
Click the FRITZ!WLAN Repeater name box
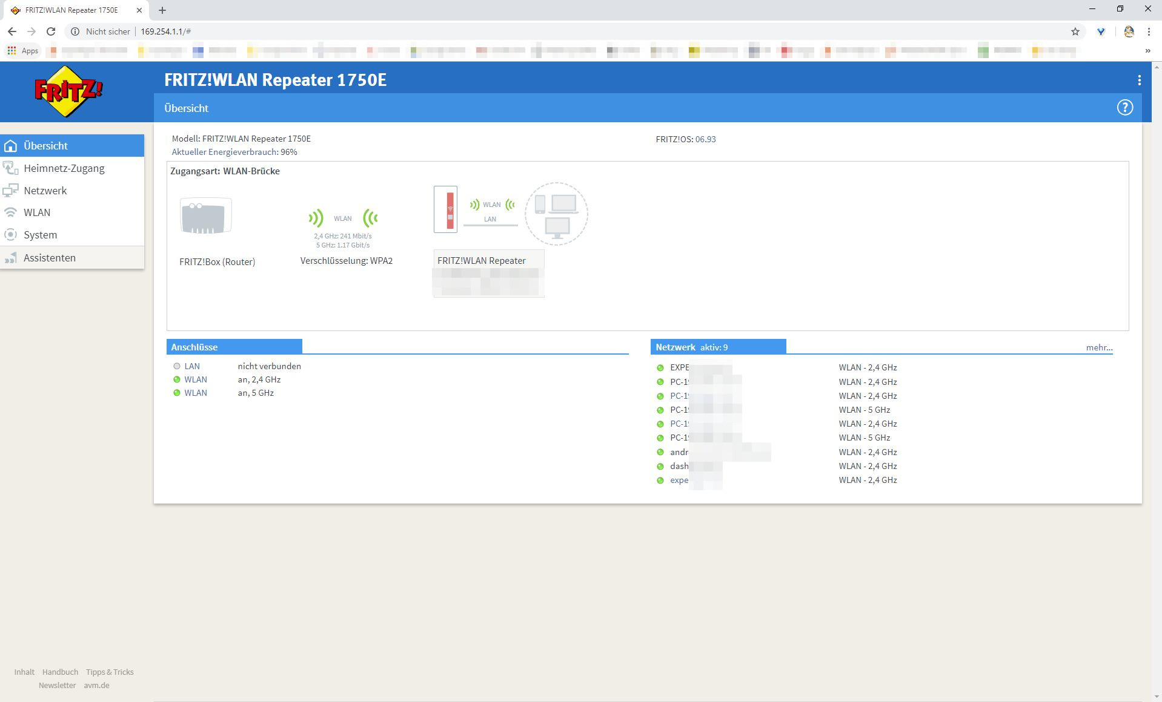[x=488, y=273]
